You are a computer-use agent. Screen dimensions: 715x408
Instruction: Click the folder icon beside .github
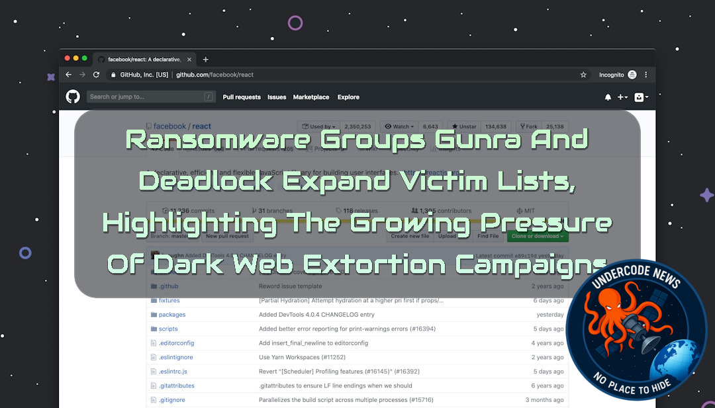click(x=154, y=286)
